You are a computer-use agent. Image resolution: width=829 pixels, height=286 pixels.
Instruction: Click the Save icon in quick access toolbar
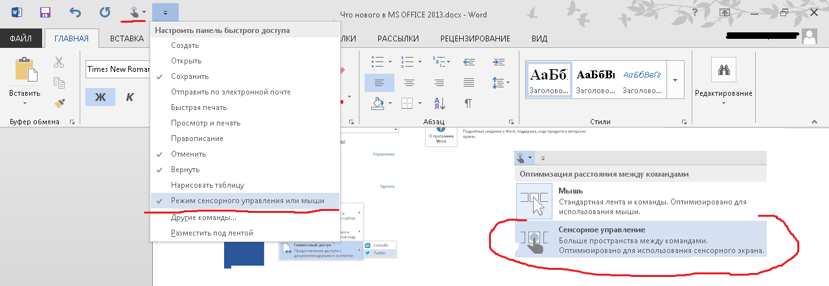[45, 12]
